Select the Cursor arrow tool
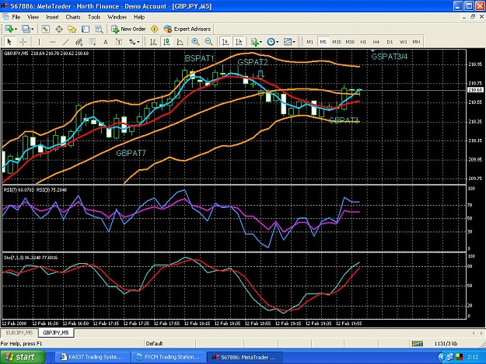 point(9,42)
